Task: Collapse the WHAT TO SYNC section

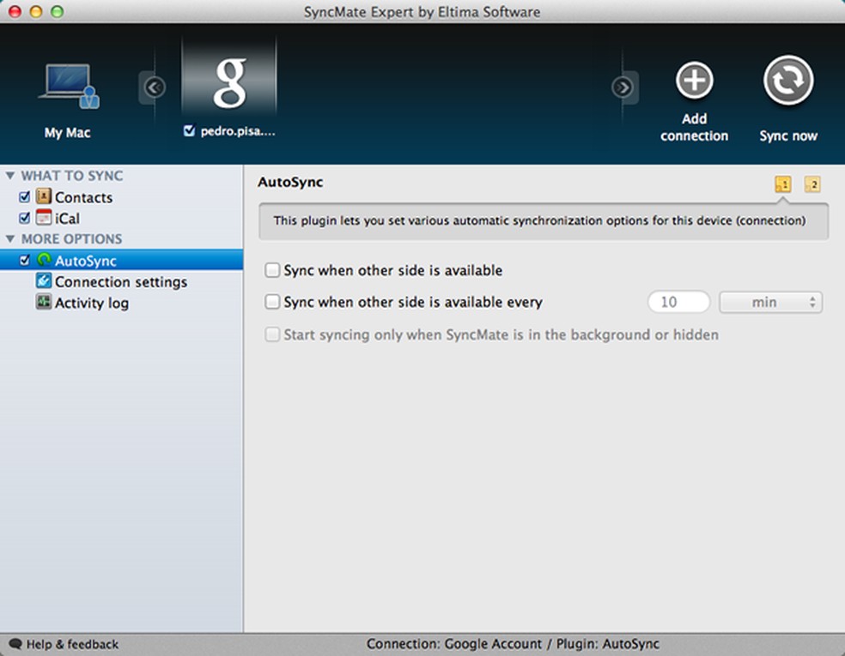Action: click(x=10, y=175)
